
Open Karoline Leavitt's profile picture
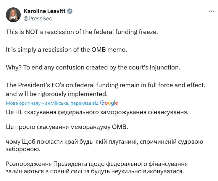(x=13, y=15)
